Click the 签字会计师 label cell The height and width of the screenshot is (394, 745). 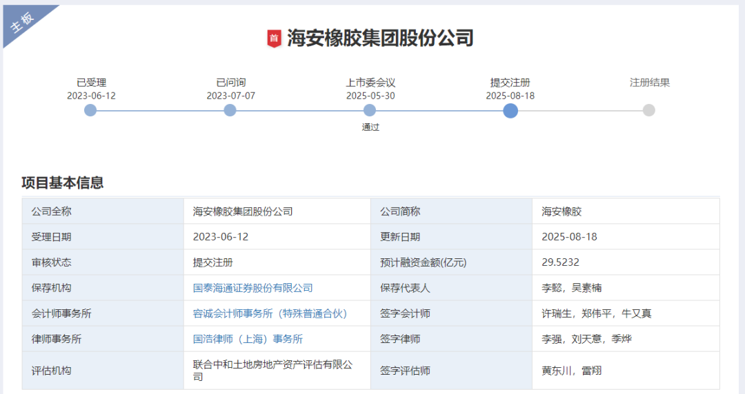pos(451,314)
